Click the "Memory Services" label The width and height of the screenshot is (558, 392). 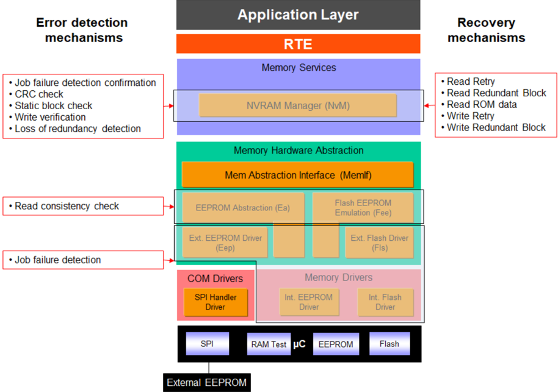[299, 68]
